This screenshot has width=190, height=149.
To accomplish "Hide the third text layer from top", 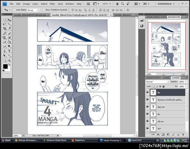I will click(147, 107).
